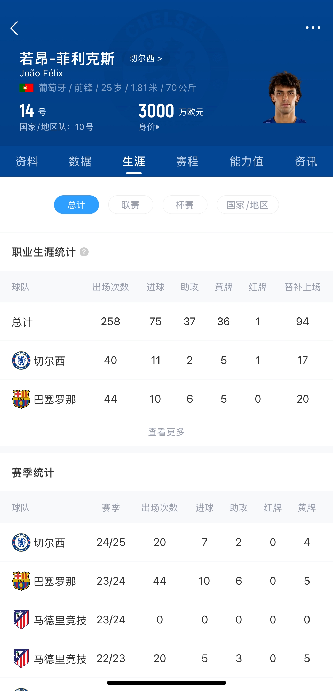Tap the Portugal flag icon
Image resolution: width=333 pixels, height=691 pixels.
click(26, 88)
